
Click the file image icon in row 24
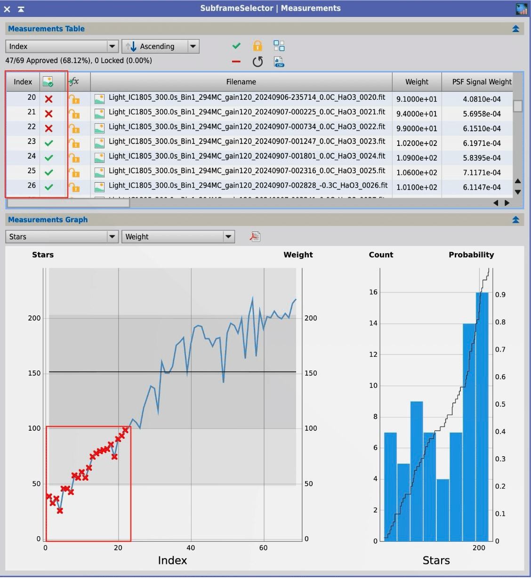(99, 157)
